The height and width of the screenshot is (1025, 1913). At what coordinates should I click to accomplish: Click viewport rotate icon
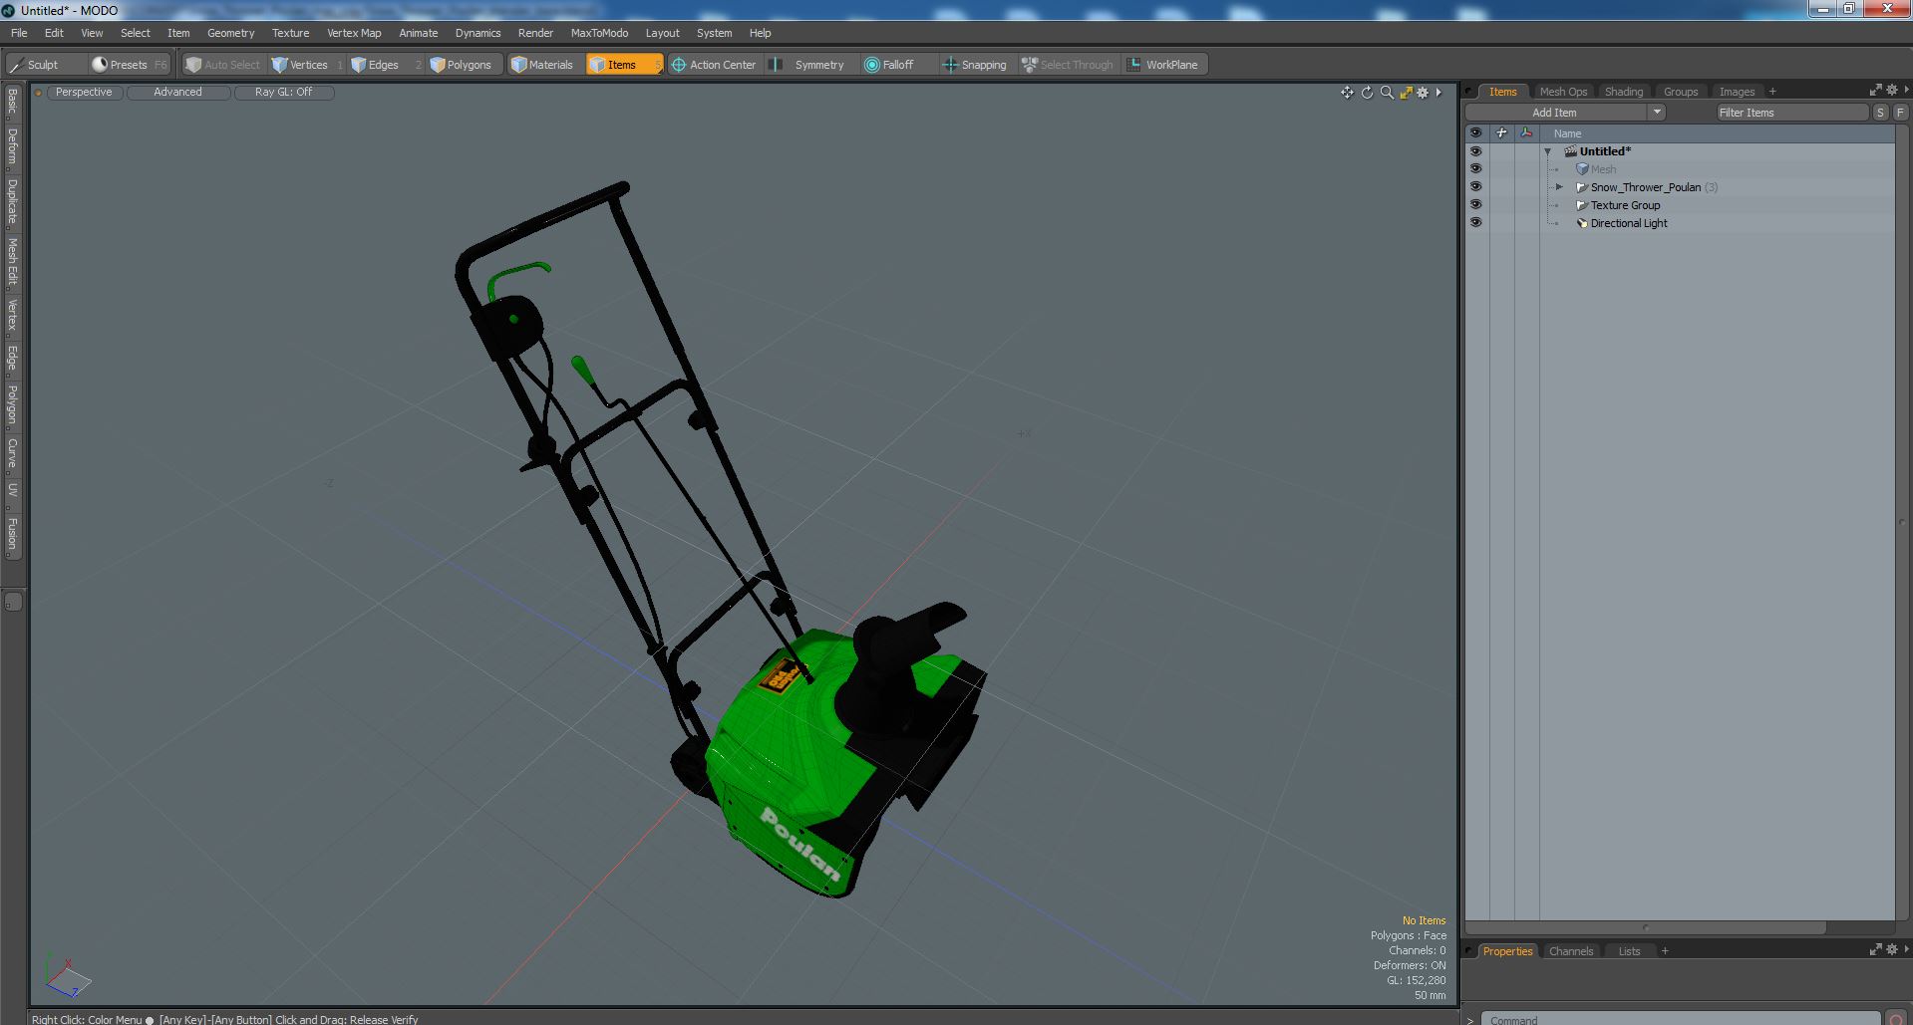pos(1367,93)
